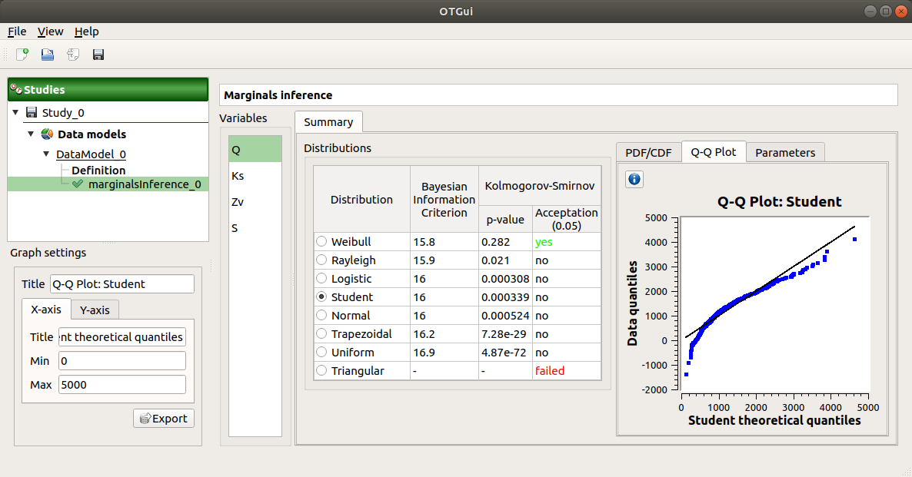Choose the Uniform distribution radio button
This screenshot has height=477, width=912.
click(x=321, y=352)
